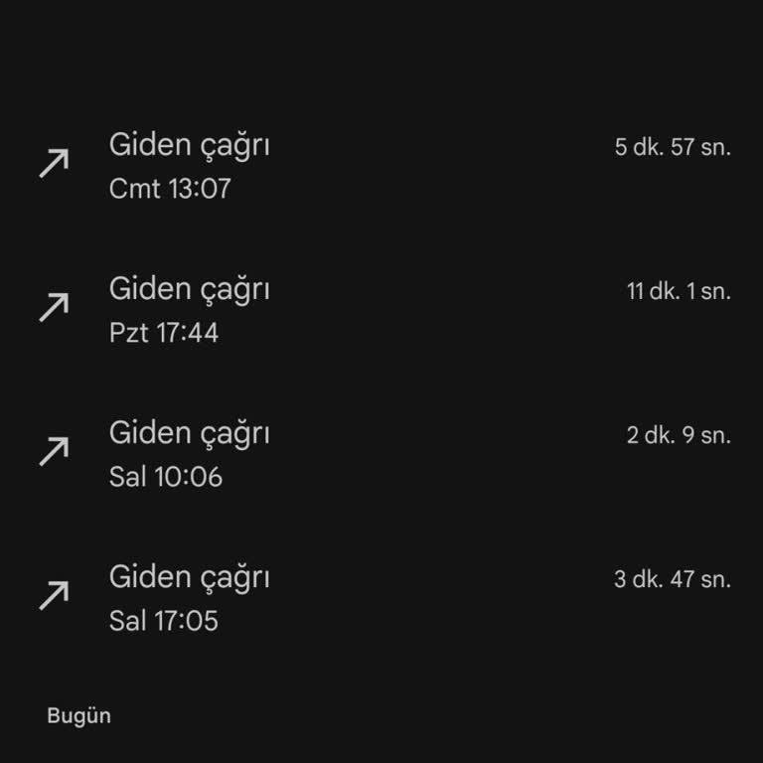Click the "Pzt 17:44" timestamp
The height and width of the screenshot is (763, 763).
164,333
